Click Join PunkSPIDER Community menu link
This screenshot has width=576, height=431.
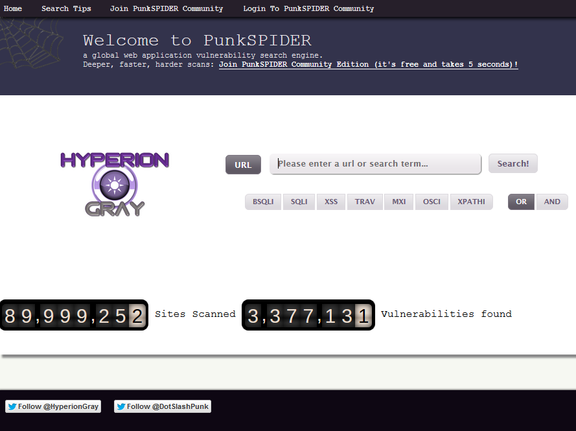pos(167,8)
